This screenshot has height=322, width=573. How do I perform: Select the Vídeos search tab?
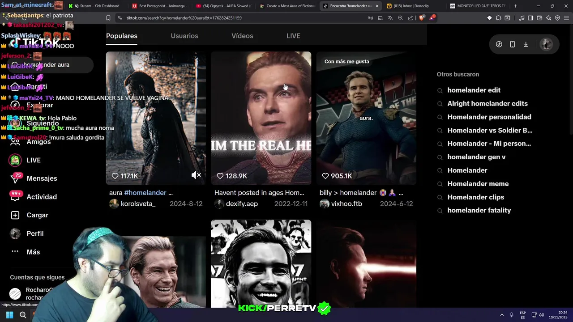coord(242,36)
